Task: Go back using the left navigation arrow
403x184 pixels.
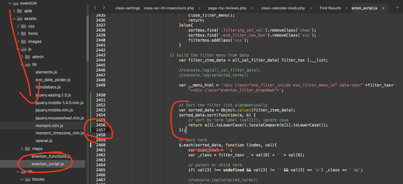Action: tap(95, 7)
